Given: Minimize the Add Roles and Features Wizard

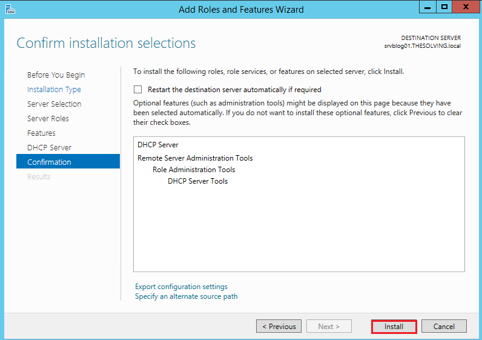Looking at the screenshot, I should pos(428,7).
